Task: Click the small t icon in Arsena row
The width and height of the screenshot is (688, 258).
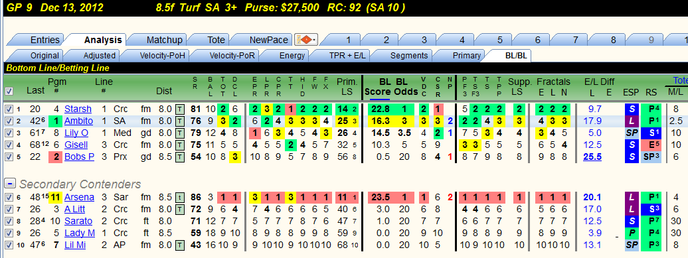Action: [181, 198]
